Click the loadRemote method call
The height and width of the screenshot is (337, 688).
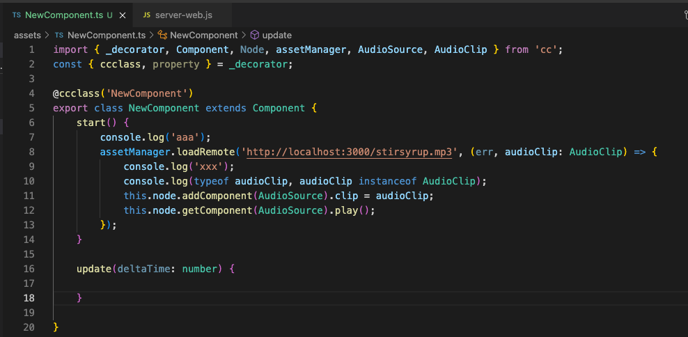click(206, 152)
